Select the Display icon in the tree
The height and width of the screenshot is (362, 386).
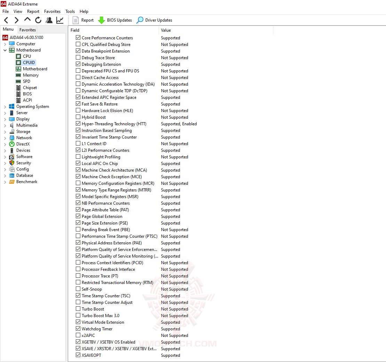pos(12,119)
